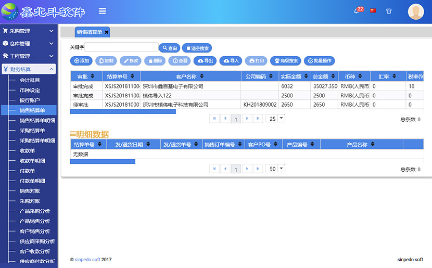This screenshot has height=268, width=432.
Task: Open 收款单 in sidebar
Action: pos(27,151)
